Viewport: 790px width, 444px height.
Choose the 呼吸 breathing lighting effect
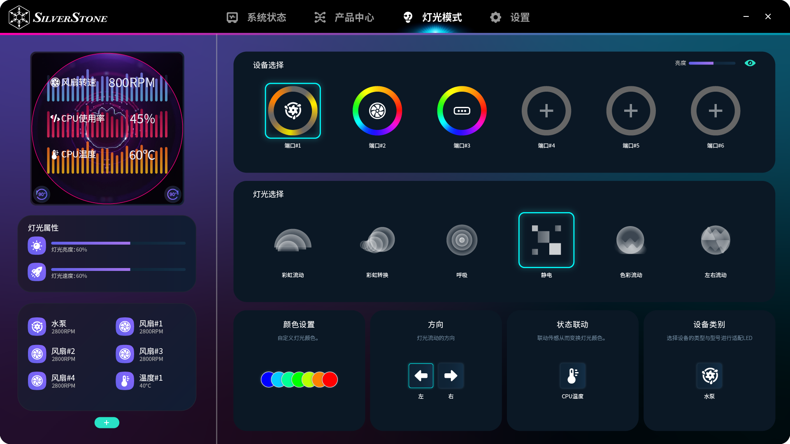tap(462, 240)
